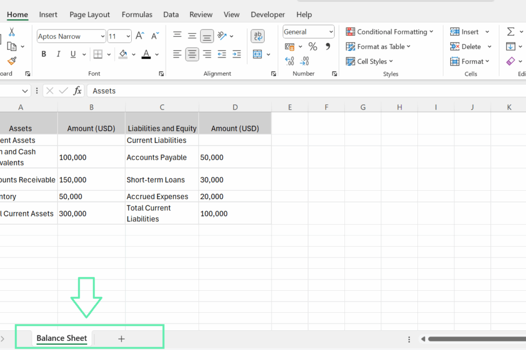Increase font size with large A
This screenshot has height=350, width=526.
coord(140,36)
